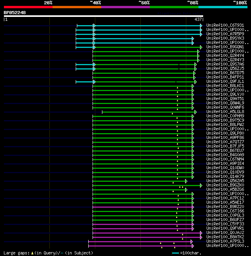The image size is (251, 256).
Task: Click the cyan alignment bar of UniRef100_C6T931
Action: tap(139, 26)
